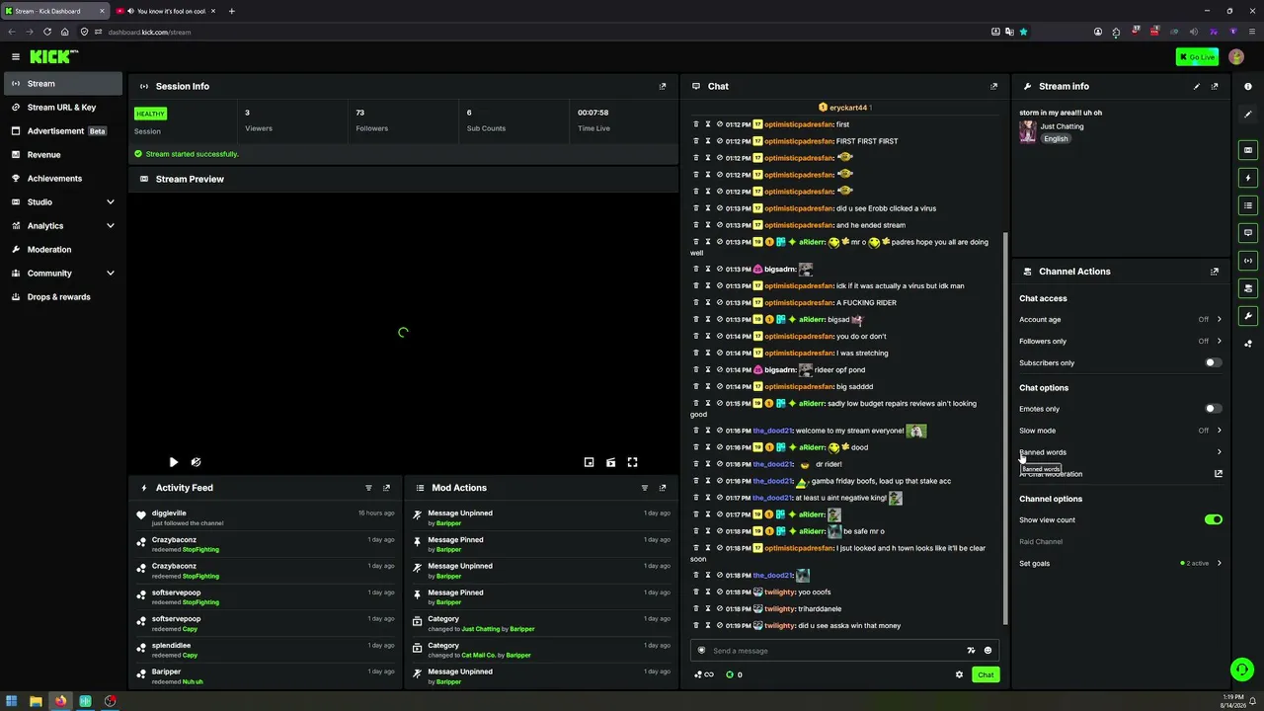1264x711 pixels.
Task: Go to Advertisement Beta page
Action: pos(61,131)
